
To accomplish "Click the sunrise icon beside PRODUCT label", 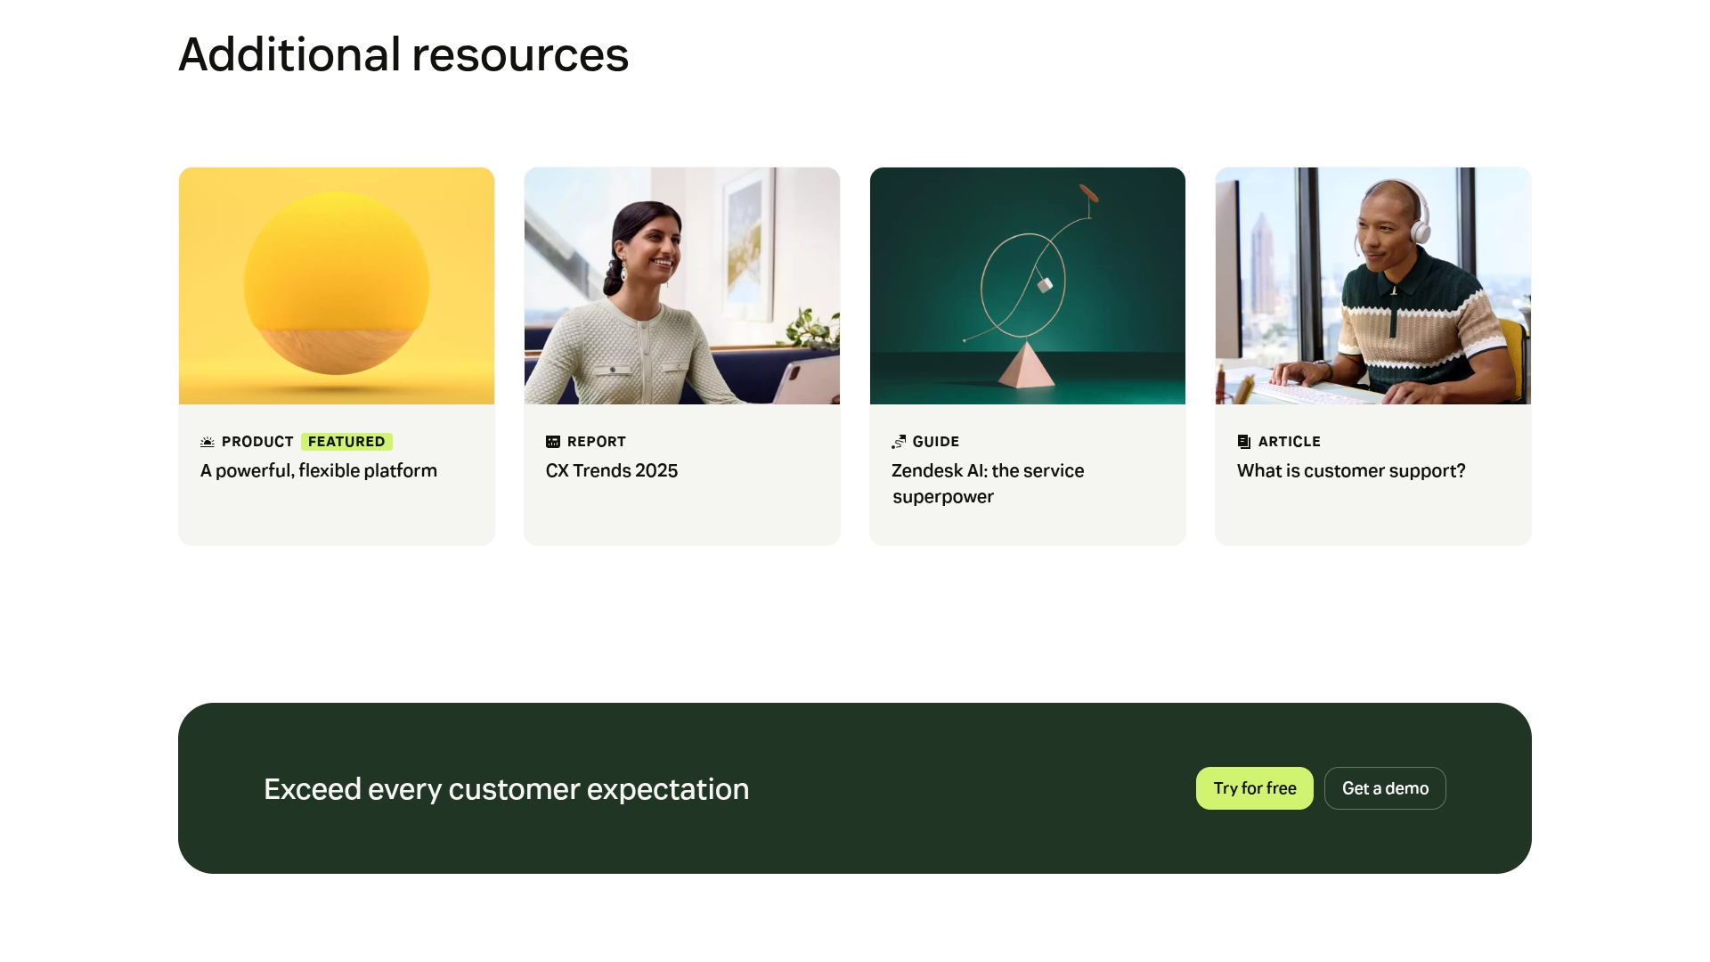I will (208, 442).
